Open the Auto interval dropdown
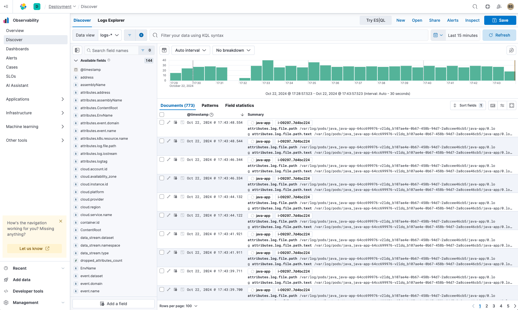Viewport: 518px width, 310px height. pos(191,50)
